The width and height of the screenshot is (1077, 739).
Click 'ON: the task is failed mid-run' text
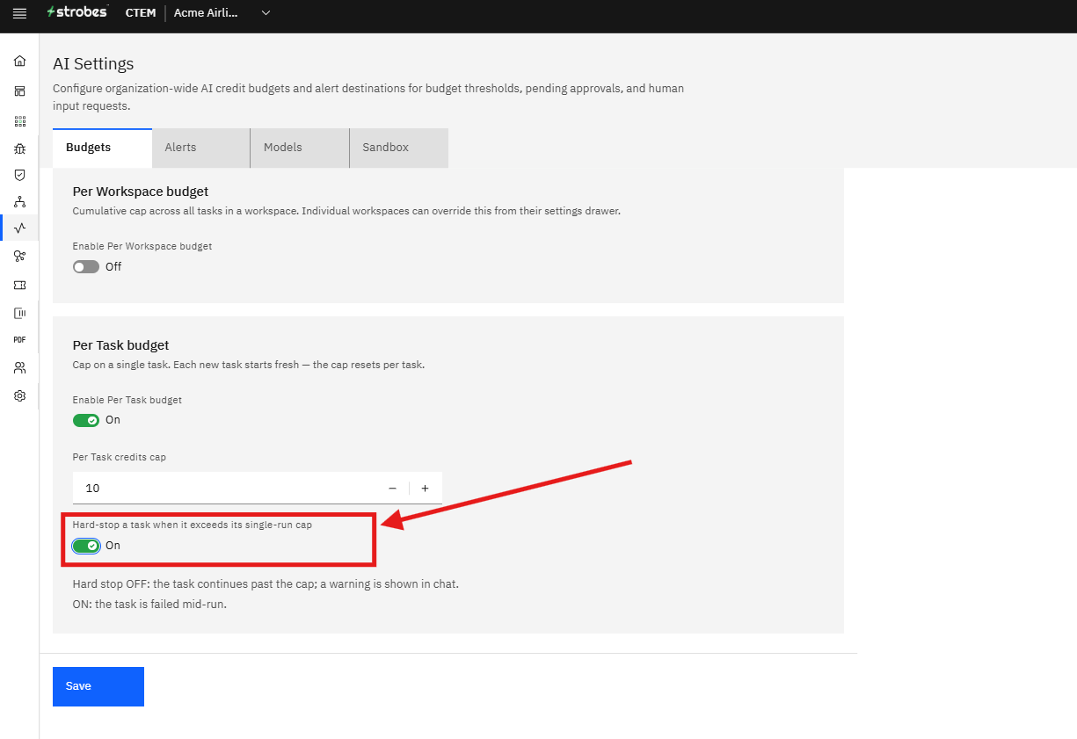point(150,605)
